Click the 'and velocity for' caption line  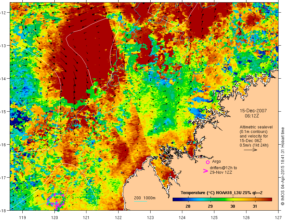254,136
